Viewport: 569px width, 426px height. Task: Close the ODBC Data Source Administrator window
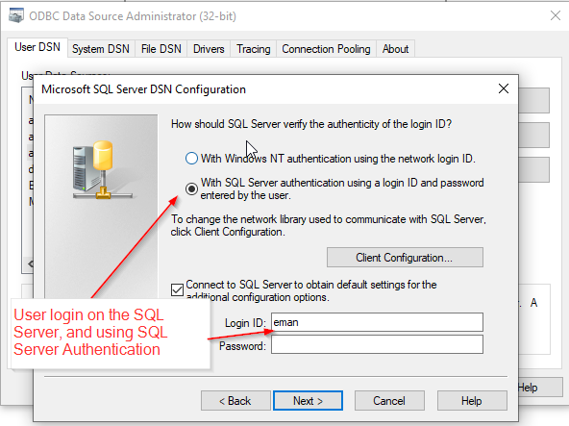(556, 15)
